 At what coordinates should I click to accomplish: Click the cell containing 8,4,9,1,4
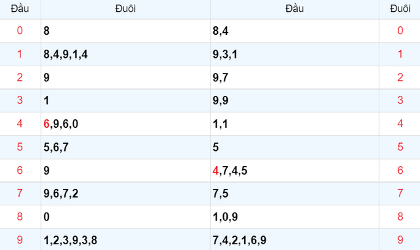[x=125, y=54]
